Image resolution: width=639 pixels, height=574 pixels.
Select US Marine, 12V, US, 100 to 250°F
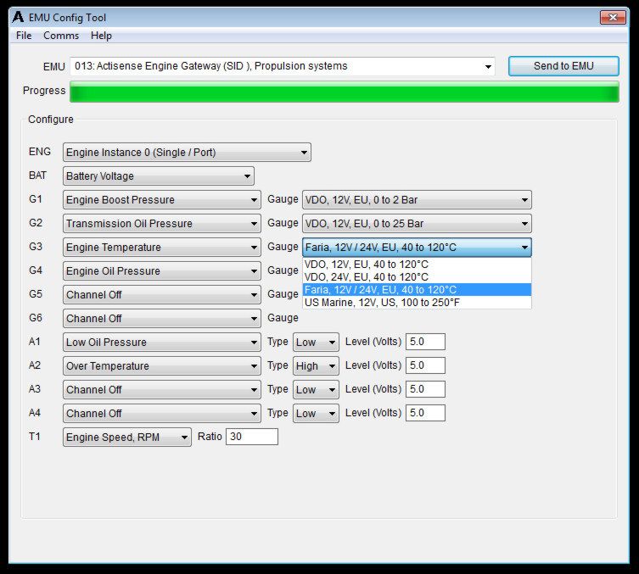click(x=417, y=303)
